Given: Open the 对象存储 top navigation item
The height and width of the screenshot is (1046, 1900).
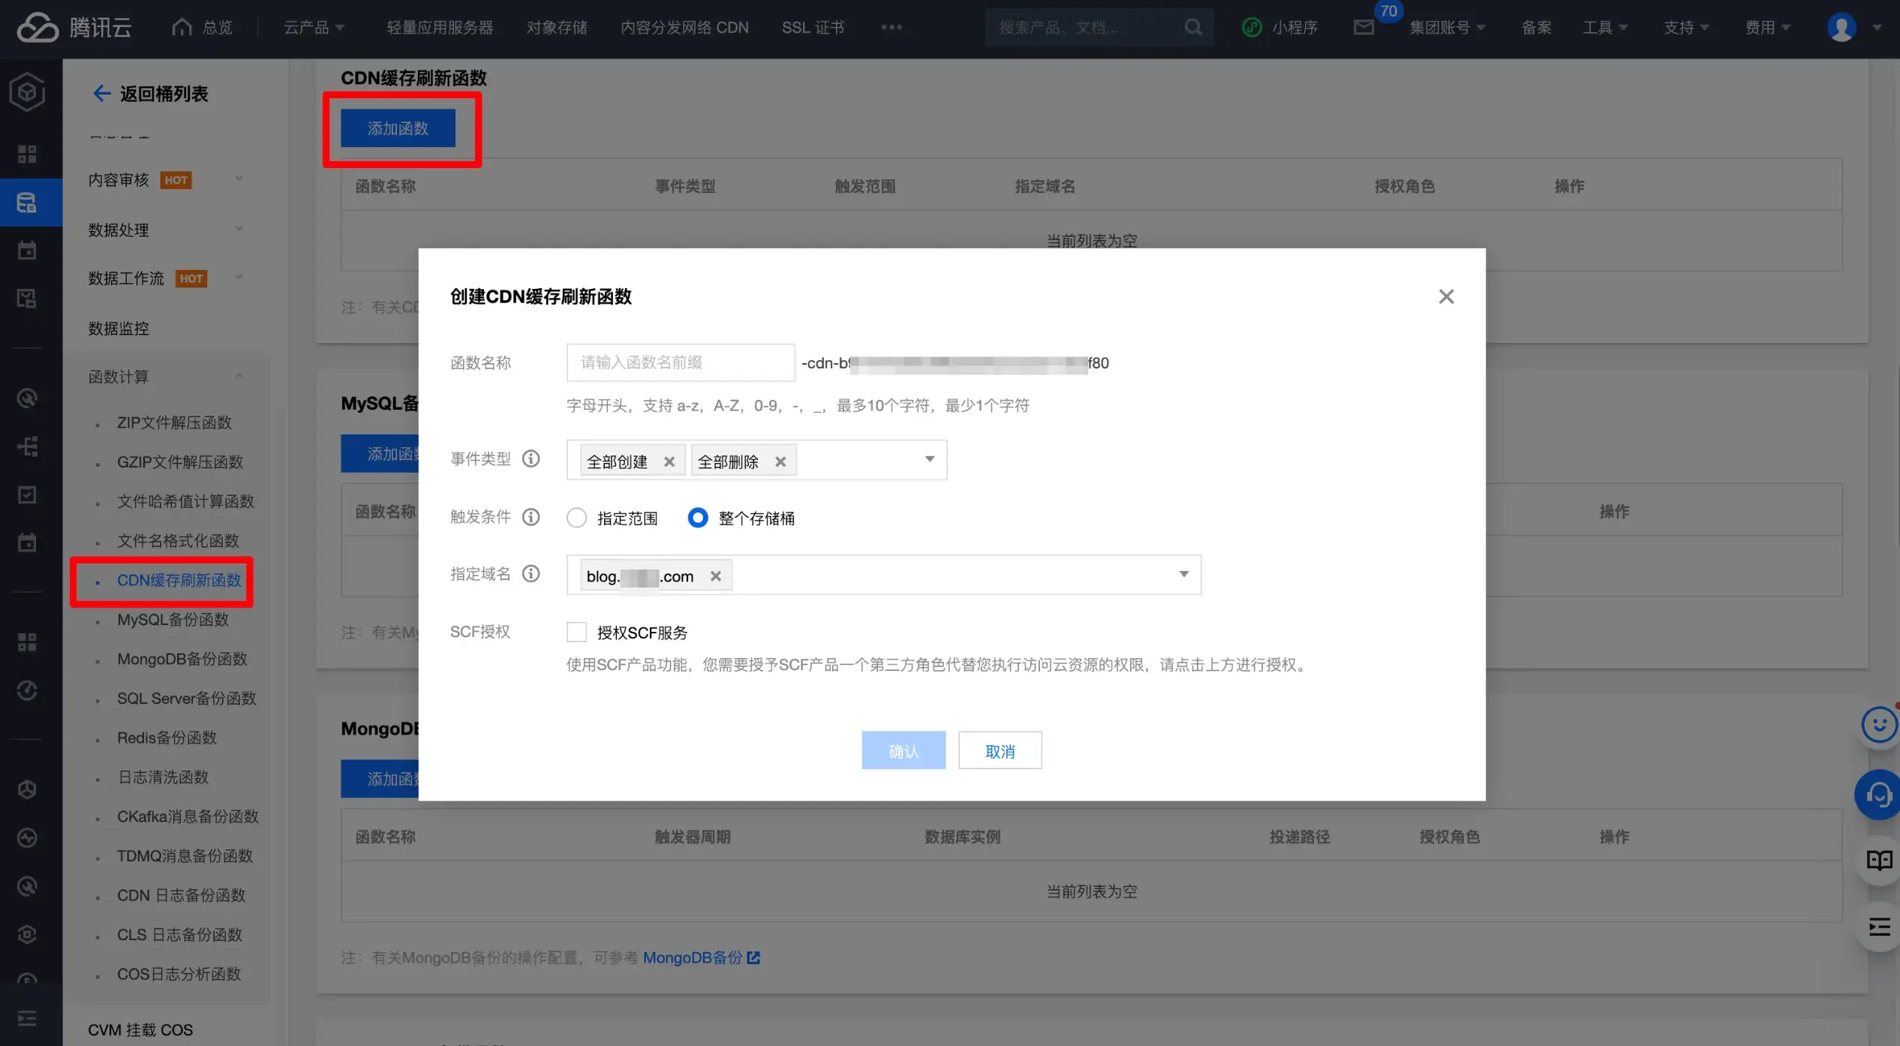Looking at the screenshot, I should (557, 28).
